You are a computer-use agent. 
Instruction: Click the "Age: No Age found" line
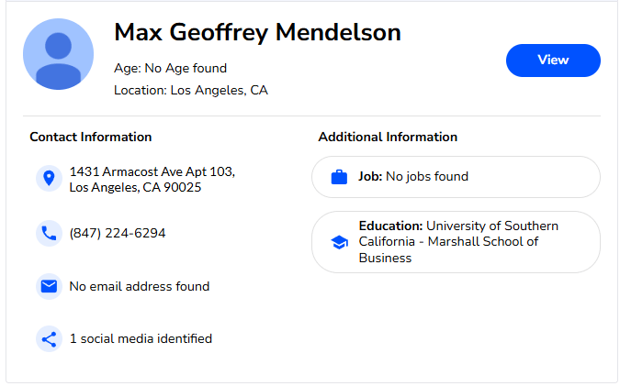(170, 68)
